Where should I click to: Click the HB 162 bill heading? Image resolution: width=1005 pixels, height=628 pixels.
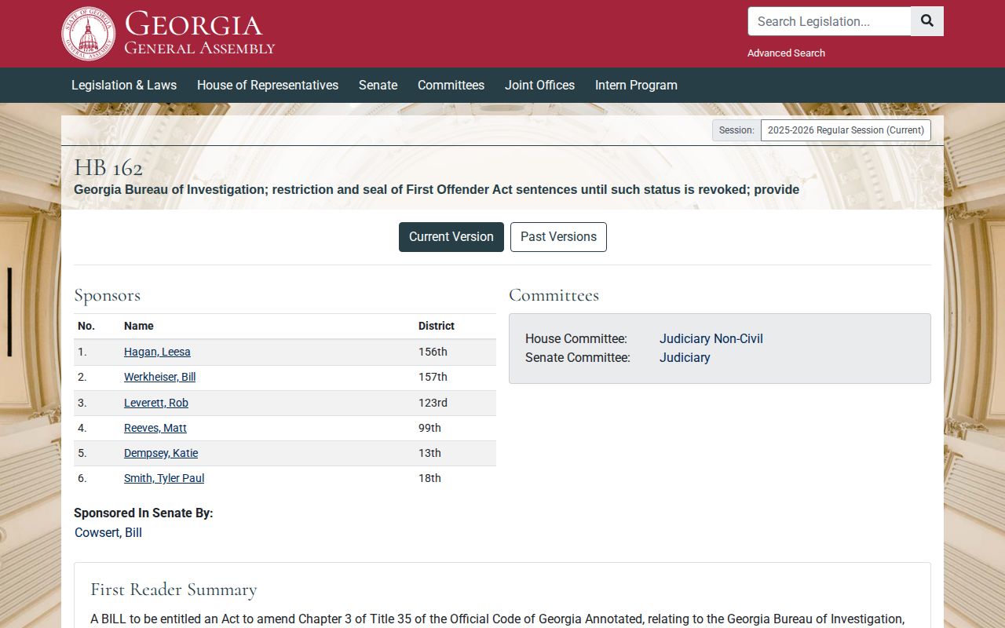coord(108,168)
